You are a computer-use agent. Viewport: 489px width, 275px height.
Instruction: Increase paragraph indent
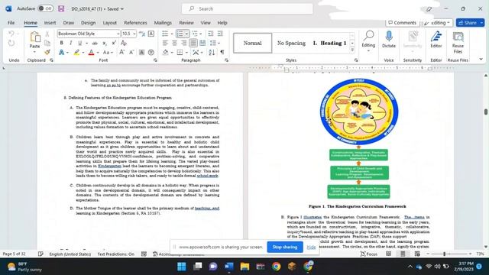point(220,34)
